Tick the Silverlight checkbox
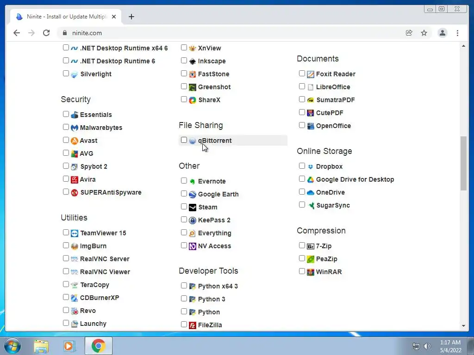Image resolution: width=474 pixels, height=355 pixels. [x=66, y=73]
